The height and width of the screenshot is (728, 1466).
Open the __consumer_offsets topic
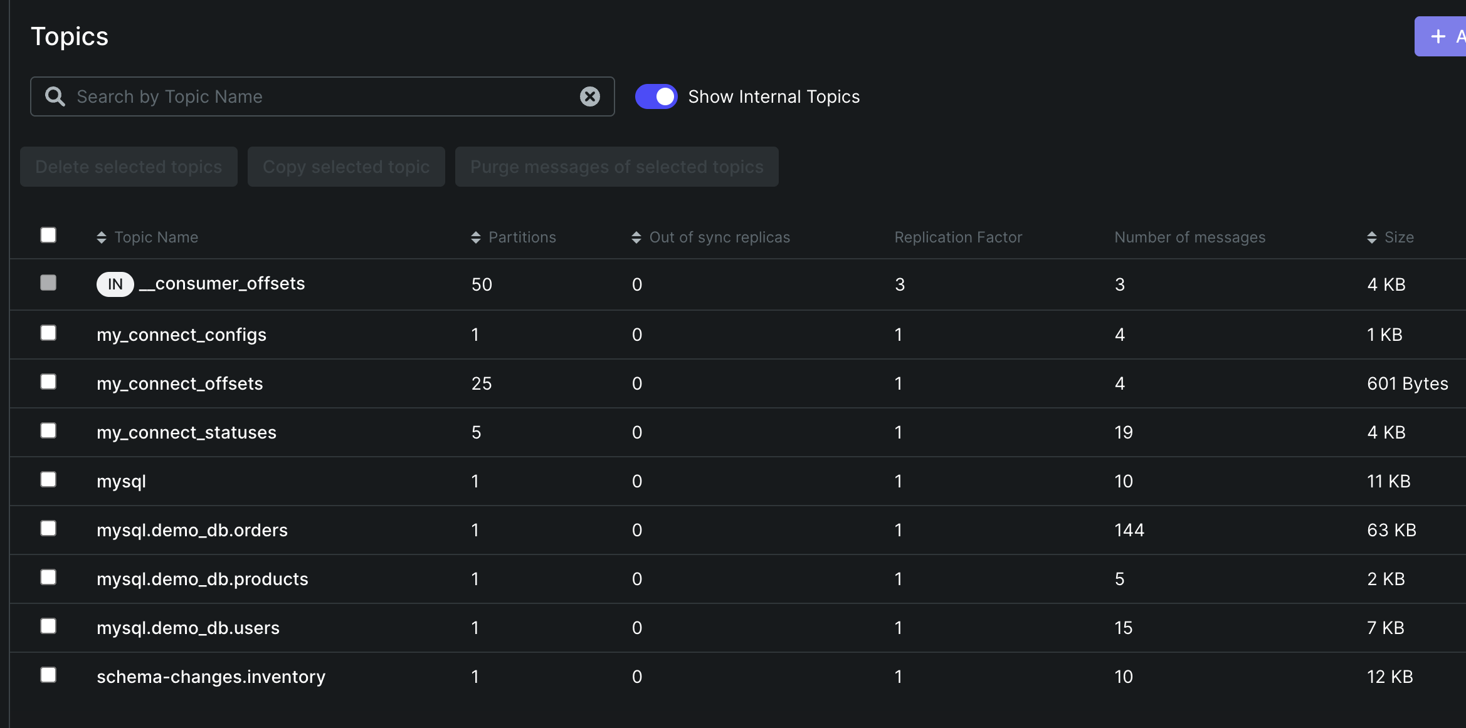tap(222, 284)
